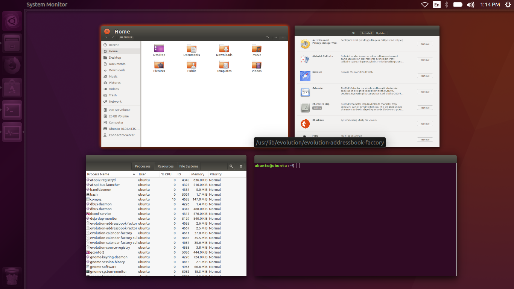Click the terminal prompt ubuntu@ubuntu

(x=271, y=166)
